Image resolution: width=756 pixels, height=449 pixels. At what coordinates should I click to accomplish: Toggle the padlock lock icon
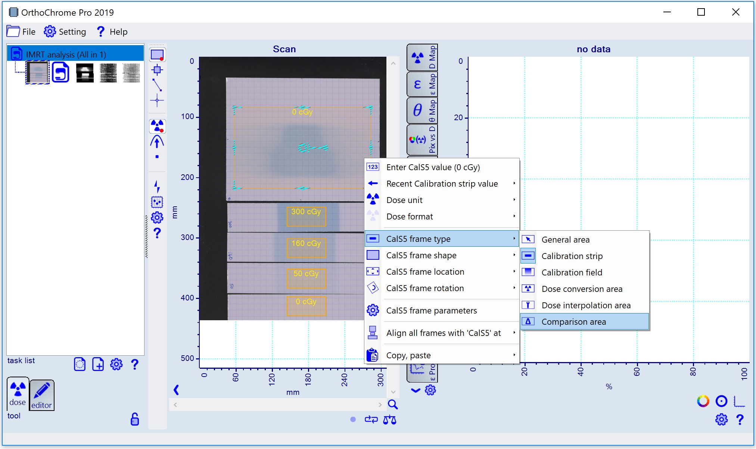(x=135, y=419)
